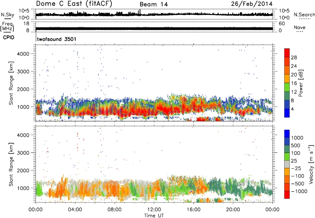Click the 'Slant Range [km]' label of velocity panel
The height and width of the screenshot is (218, 315).
[11, 164]
